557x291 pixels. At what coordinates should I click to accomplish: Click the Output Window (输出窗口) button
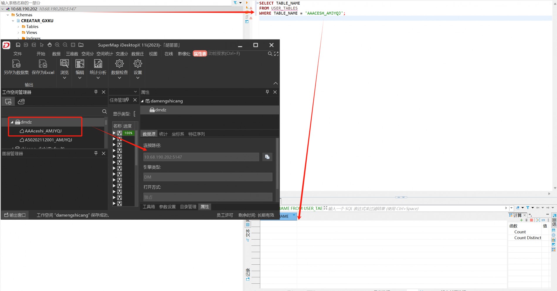15,215
